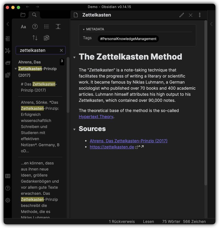219x228 pixels.
Task: Navigate forward with the right arrow
Action: tap(38, 7)
